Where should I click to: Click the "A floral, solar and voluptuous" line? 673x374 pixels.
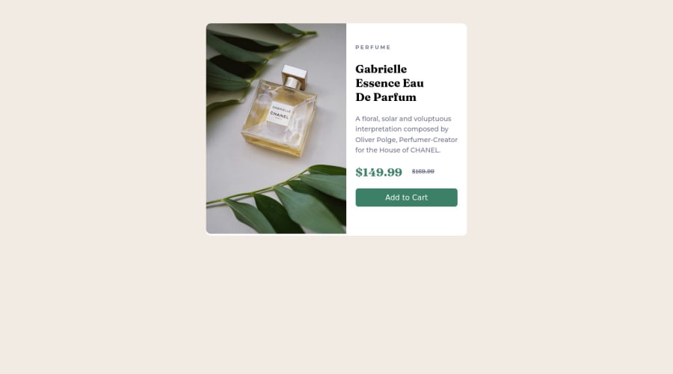[403, 118]
